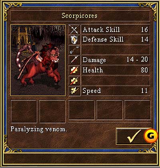Click the crossed swords Attack Skill icon
The height and width of the screenshot is (168, 160).
(x=74, y=30)
